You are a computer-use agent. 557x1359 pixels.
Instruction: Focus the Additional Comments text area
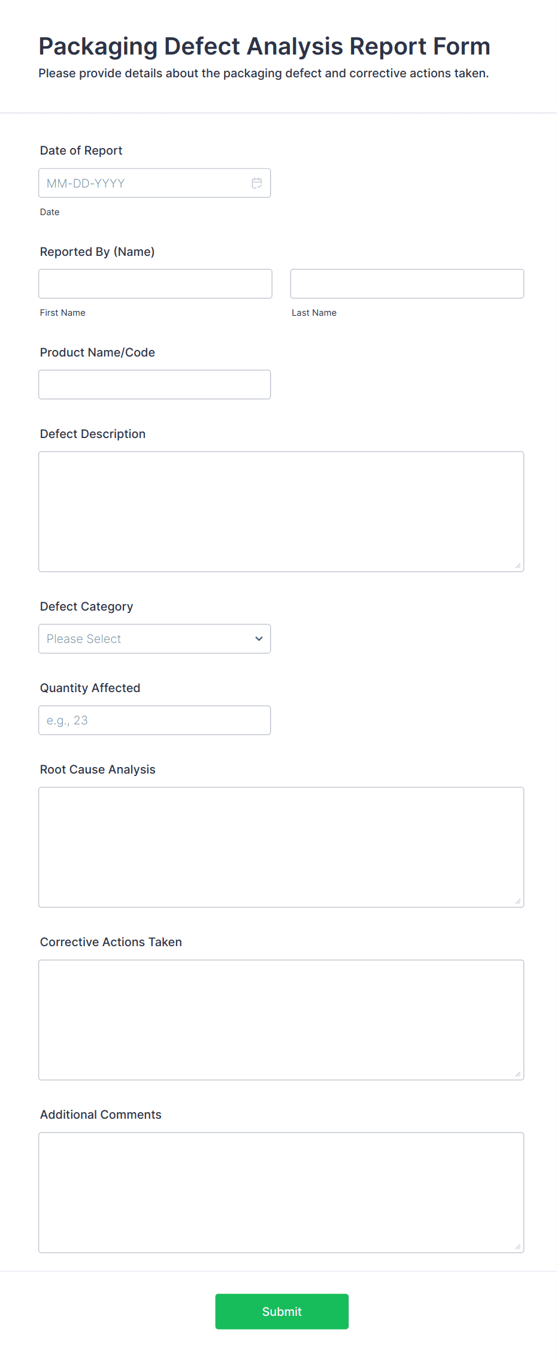[281, 1191]
